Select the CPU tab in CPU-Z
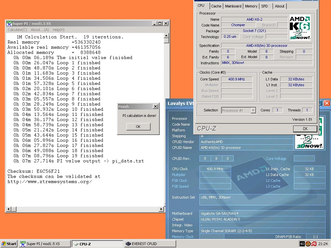The height and width of the screenshot is (248, 331). coord(201,6)
